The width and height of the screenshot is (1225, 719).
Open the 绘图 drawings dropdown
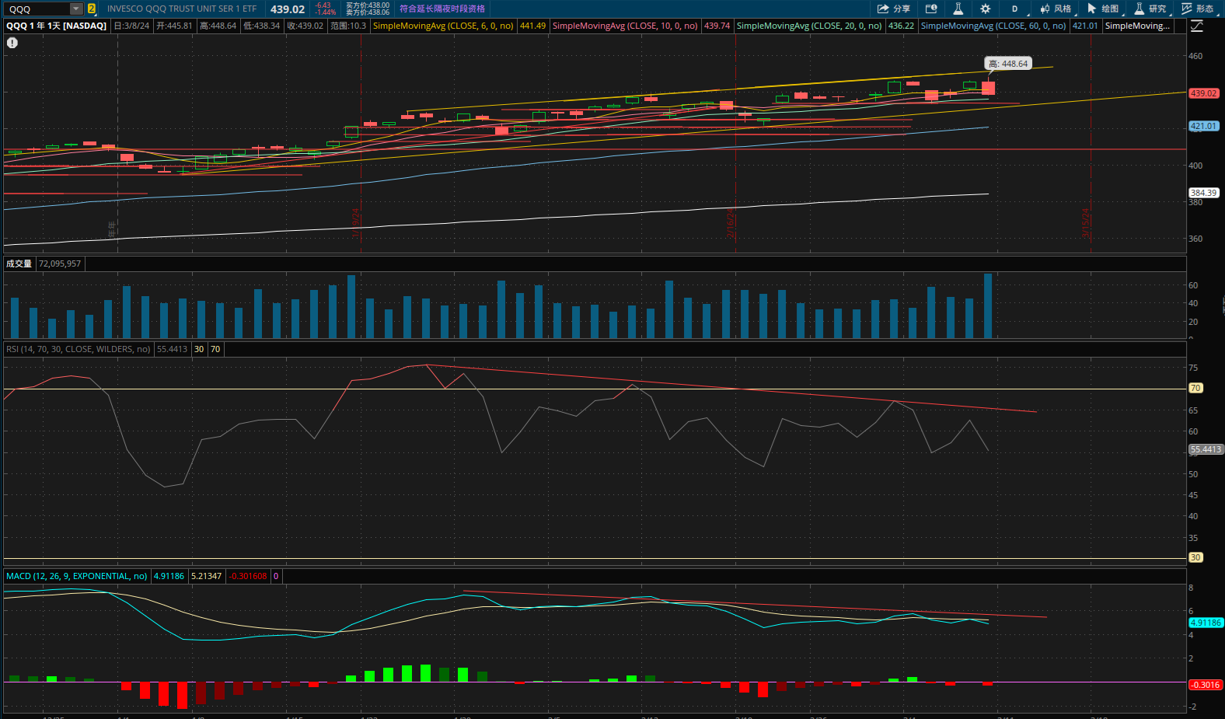(1104, 9)
